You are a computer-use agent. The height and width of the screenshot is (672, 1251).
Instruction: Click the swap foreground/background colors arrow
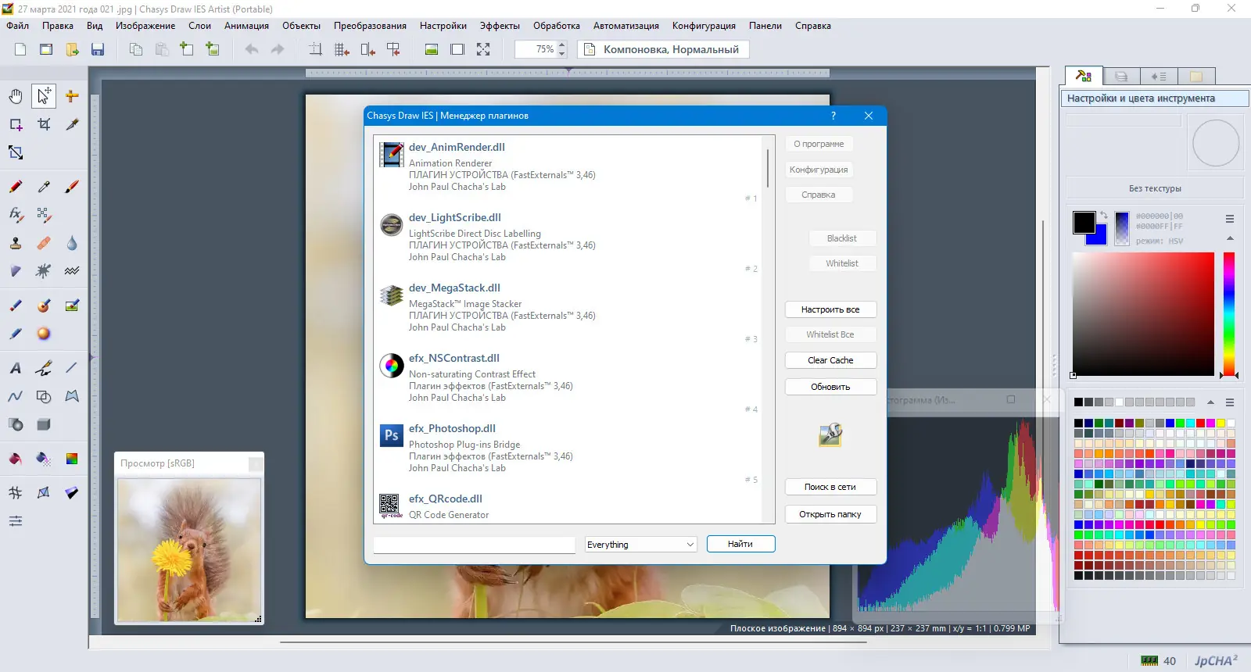point(1103,216)
